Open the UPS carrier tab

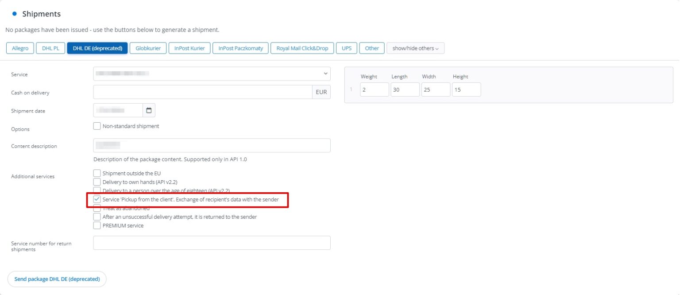(x=347, y=48)
